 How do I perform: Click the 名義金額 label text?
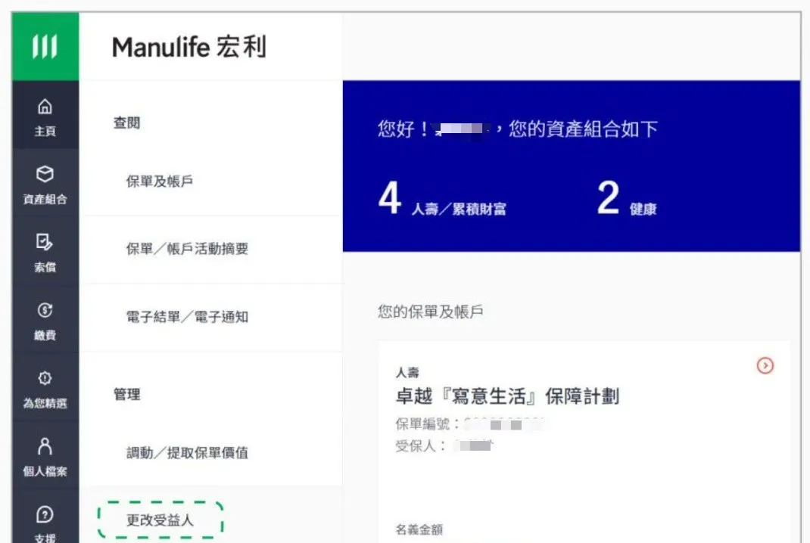pos(419,529)
